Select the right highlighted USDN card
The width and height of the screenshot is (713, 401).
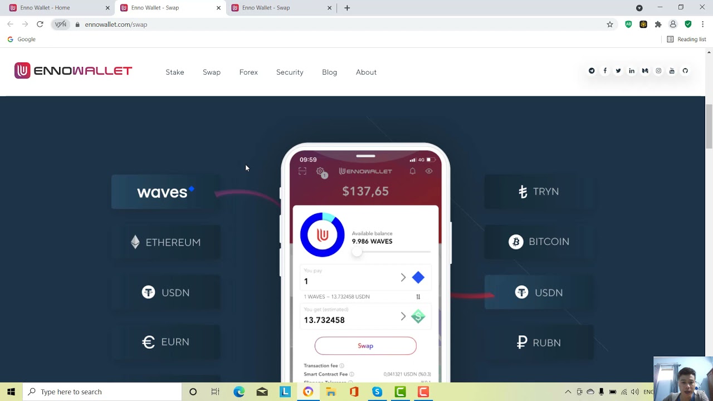point(539,292)
